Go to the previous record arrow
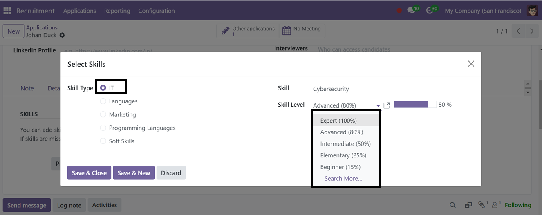Screen dimensions: 542x215 518,31
